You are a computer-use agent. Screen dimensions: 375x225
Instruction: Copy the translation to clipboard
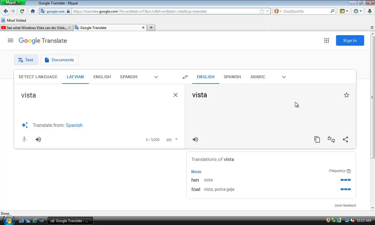(317, 139)
